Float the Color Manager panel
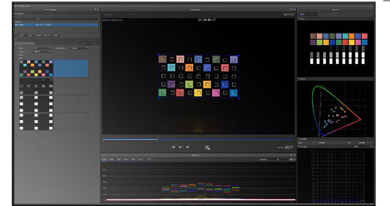Viewport: 390px width, 206px height. pos(95,9)
